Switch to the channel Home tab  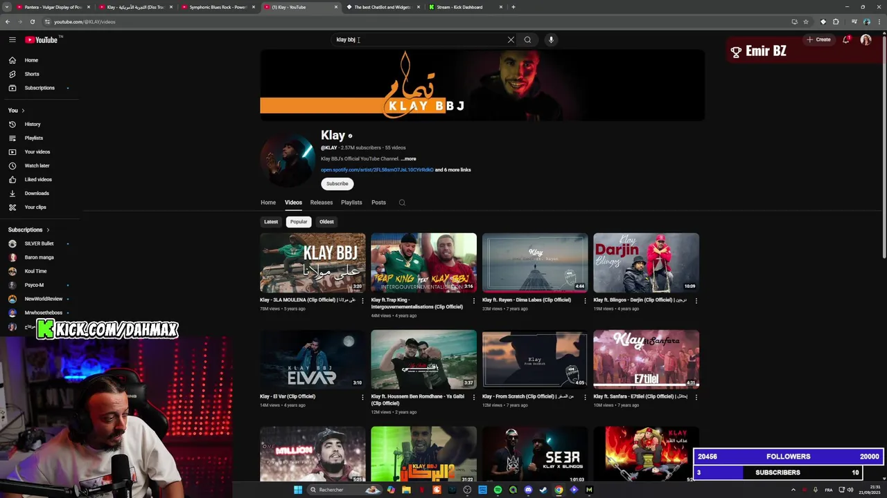click(x=268, y=203)
